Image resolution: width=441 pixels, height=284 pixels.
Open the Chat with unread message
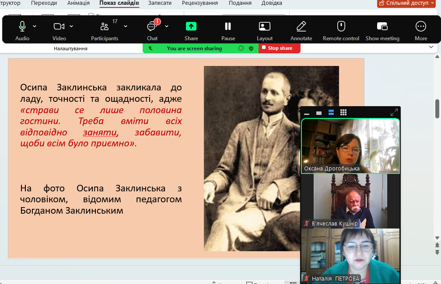pos(152,27)
